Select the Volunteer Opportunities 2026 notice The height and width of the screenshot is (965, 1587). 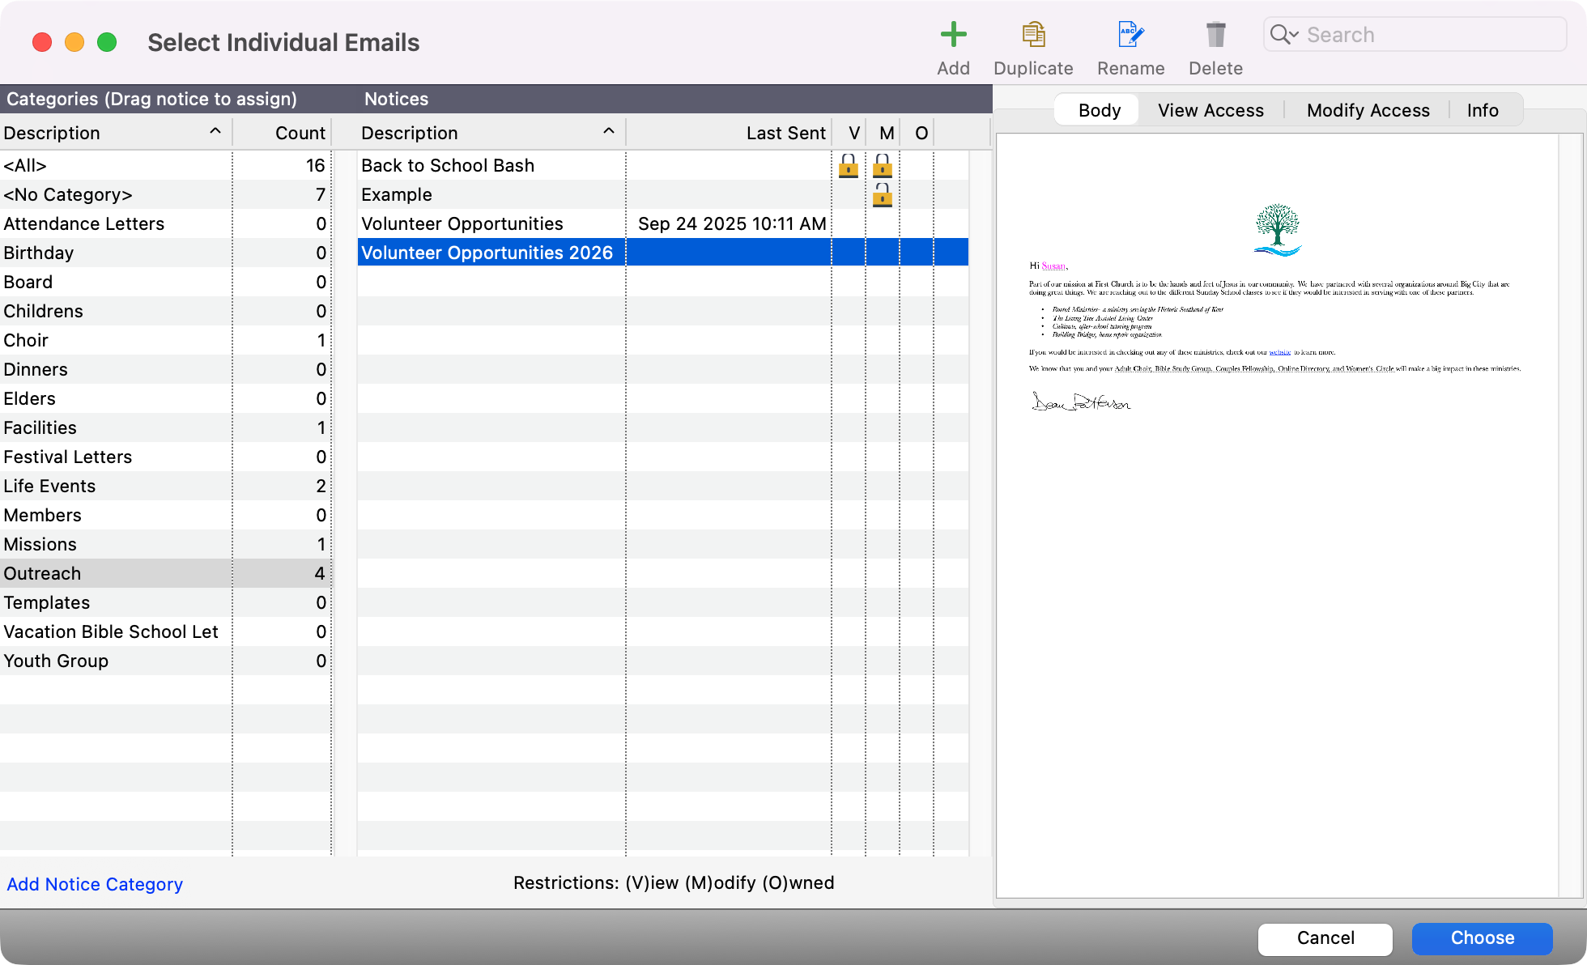(663, 253)
